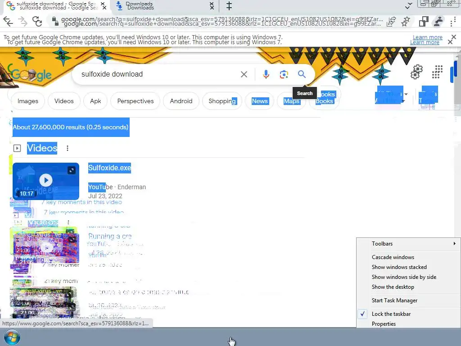Click the Videos section heading
461x346 pixels.
pos(42,148)
